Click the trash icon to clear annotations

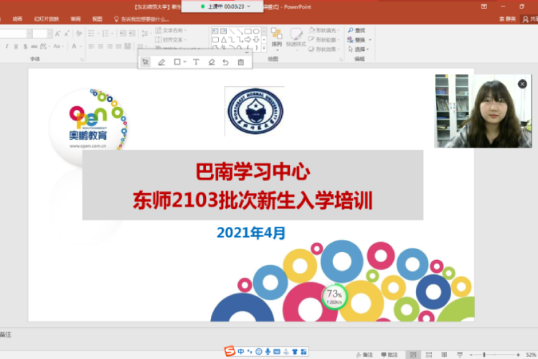click(x=240, y=62)
